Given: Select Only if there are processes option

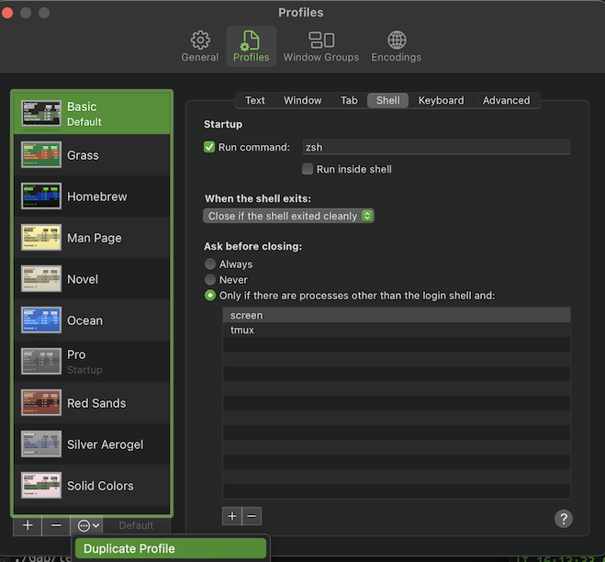Looking at the screenshot, I should point(210,296).
